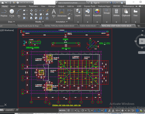Open the Properties panel button
Viewport: 145px width, 114px height.
coord(97,13)
